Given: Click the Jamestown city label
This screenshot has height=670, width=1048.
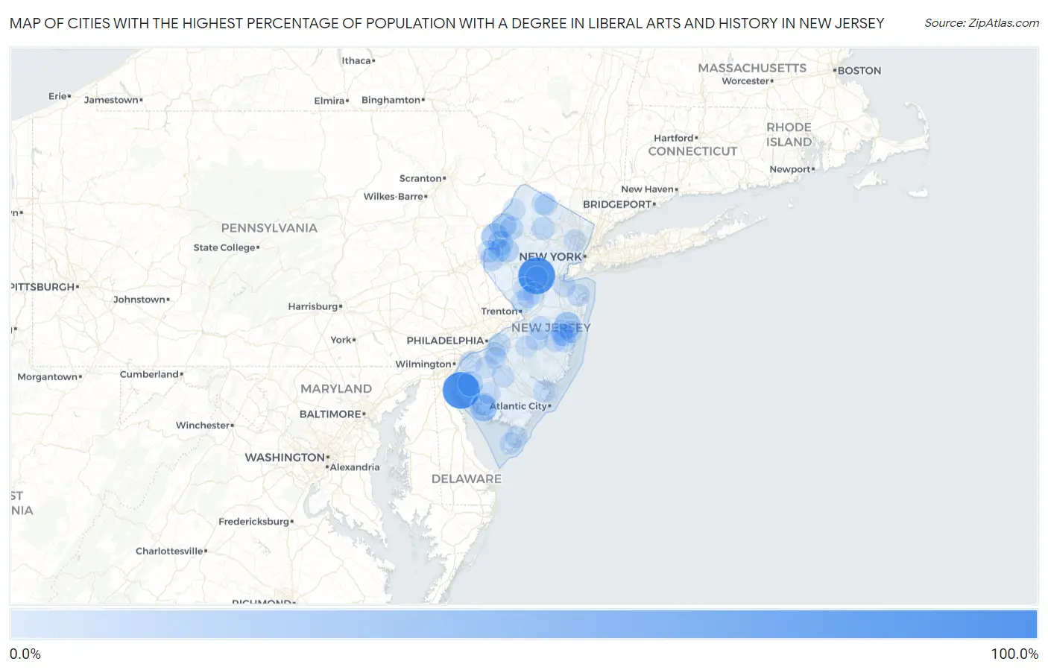Looking at the screenshot, I should click(111, 100).
